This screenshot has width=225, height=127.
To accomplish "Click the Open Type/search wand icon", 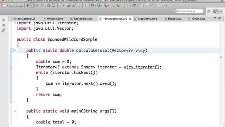I will click(127, 5).
